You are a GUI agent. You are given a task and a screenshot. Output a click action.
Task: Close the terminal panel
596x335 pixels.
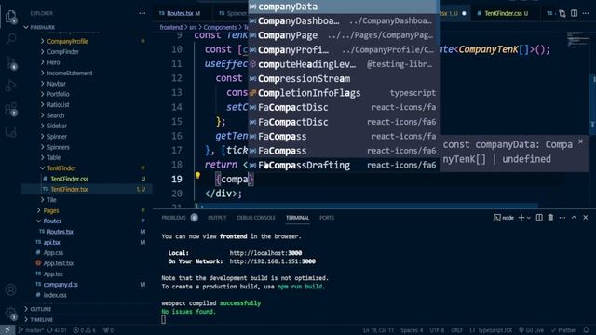coord(586,218)
